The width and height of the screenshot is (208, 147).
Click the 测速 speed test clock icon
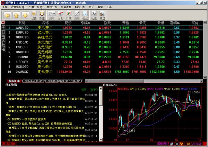pyautogui.click(x=42, y=16)
